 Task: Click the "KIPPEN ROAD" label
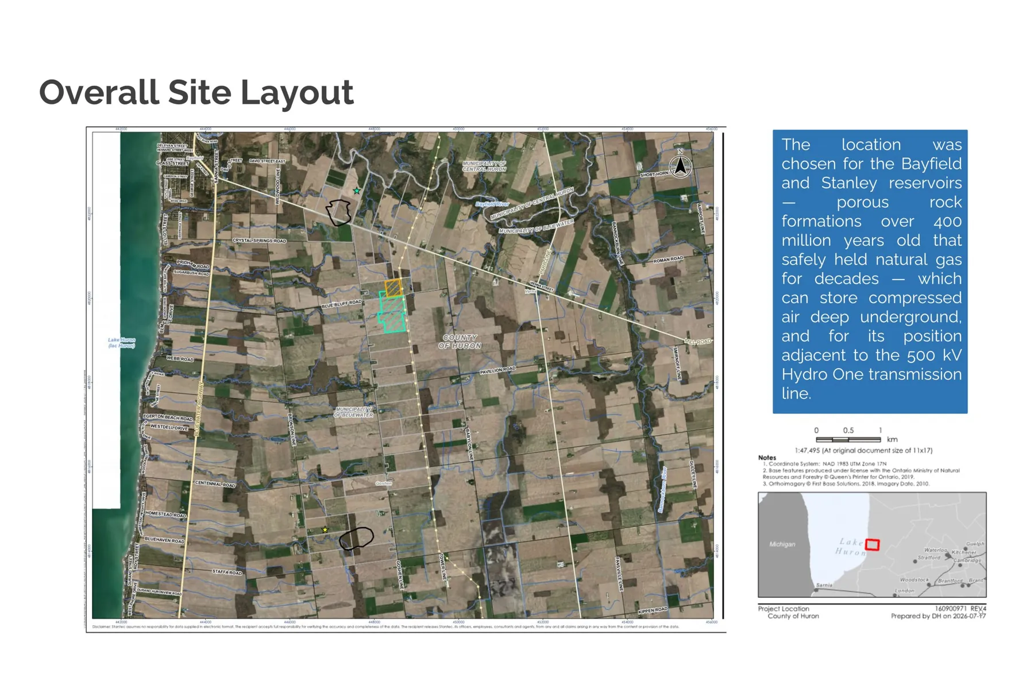pyautogui.click(x=653, y=610)
